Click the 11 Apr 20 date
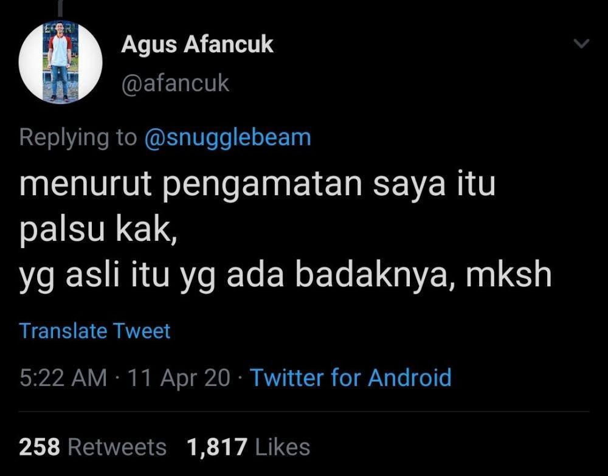The image size is (608, 476). point(179,378)
